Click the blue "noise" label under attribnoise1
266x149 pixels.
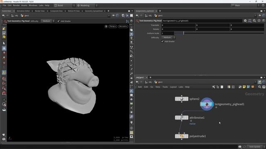192,124
